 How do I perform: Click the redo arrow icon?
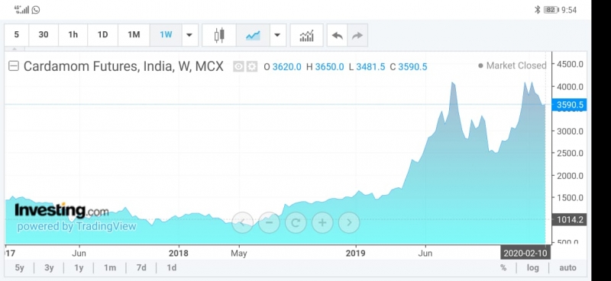tap(357, 35)
